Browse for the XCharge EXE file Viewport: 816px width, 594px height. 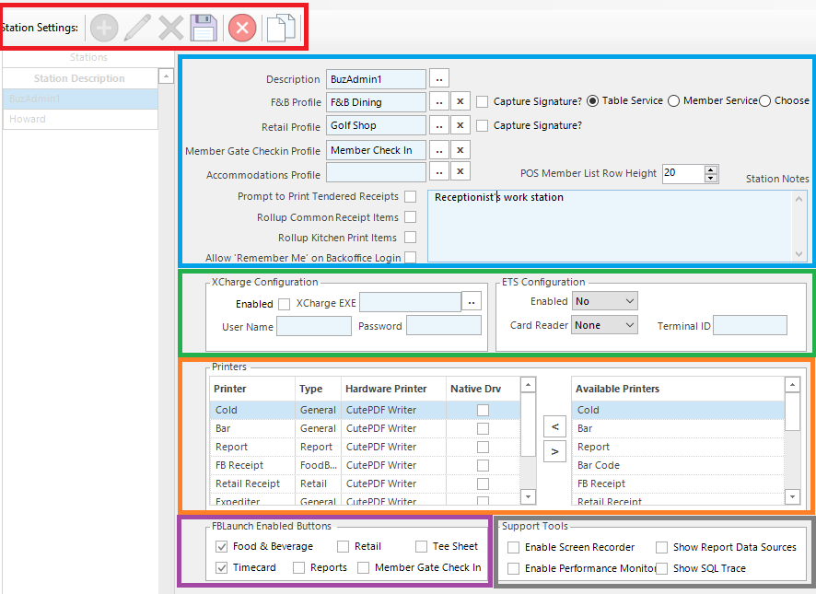coord(472,303)
